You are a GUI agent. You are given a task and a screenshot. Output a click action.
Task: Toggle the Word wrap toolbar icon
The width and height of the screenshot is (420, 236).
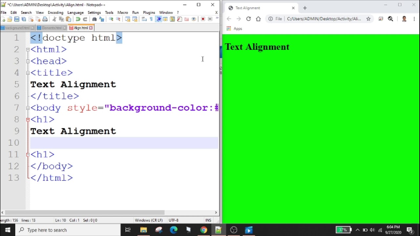tap(144, 19)
